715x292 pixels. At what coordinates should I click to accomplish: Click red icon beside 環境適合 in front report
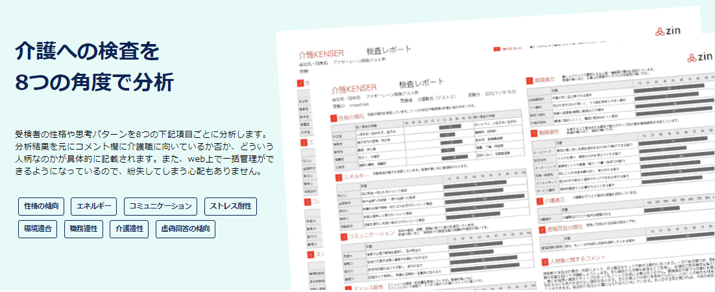point(529,80)
